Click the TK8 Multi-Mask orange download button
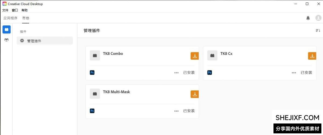 pos(195,94)
